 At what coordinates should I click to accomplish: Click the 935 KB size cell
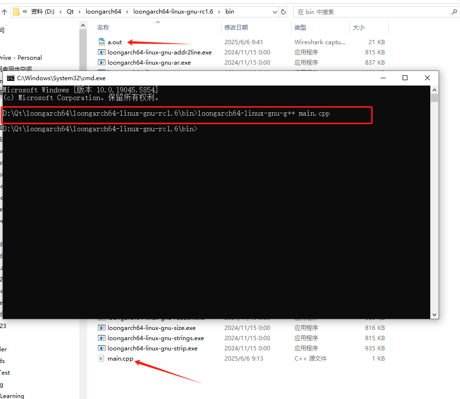coord(375,348)
